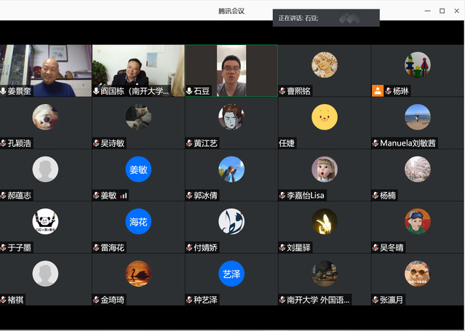This screenshot has height=331, width=465.
Task: Click the muted mic icon beside 曹熙铭
Action: [x=283, y=91]
